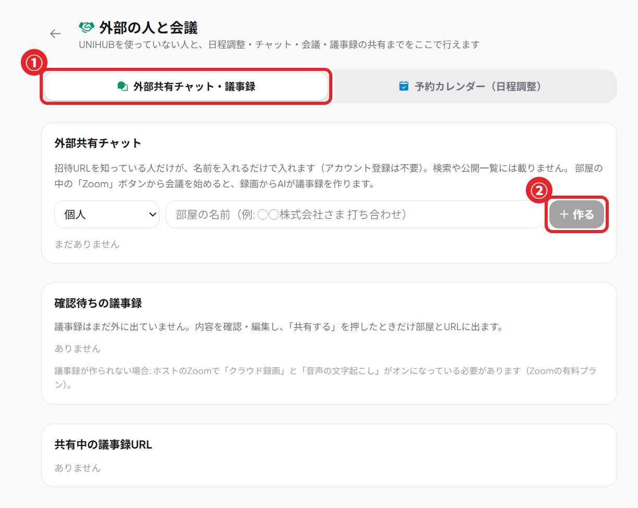
Task: Click the 外部の人と会議 page title
Action: click(x=148, y=27)
